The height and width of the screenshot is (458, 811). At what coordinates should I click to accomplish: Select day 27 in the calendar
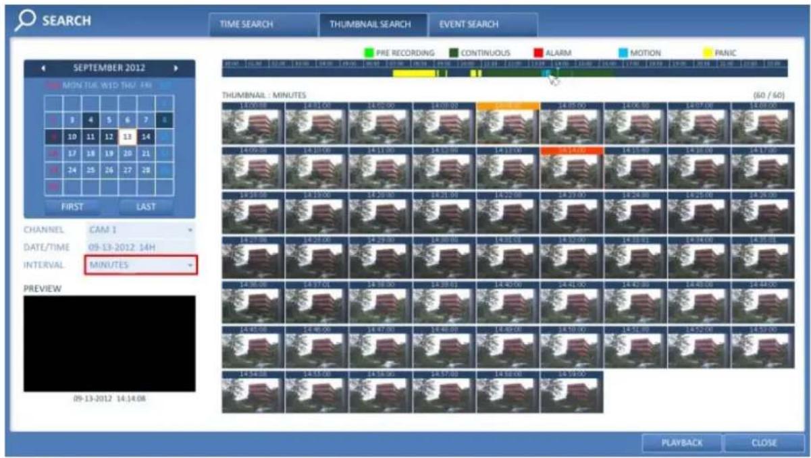[x=128, y=170]
